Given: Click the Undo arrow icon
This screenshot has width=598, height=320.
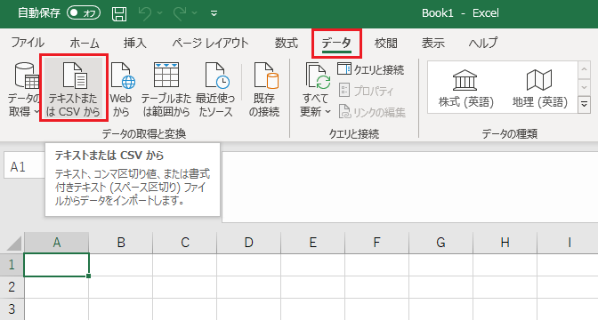Looking at the screenshot, I should point(145,13).
